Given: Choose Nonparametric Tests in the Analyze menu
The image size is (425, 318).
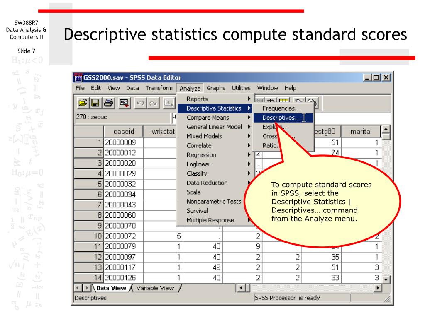Looking at the screenshot, I should (x=214, y=202).
